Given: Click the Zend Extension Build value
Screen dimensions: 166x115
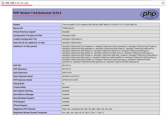Looking at the screenshot, I should (71, 76).
